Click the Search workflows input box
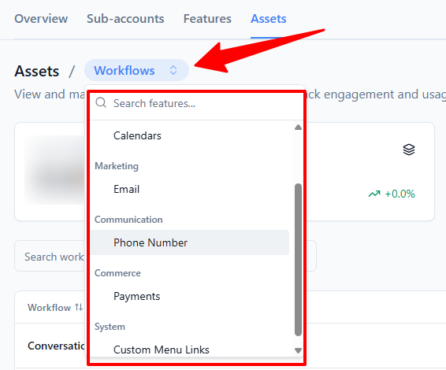Screen dimensions: 446x370 click(165, 257)
